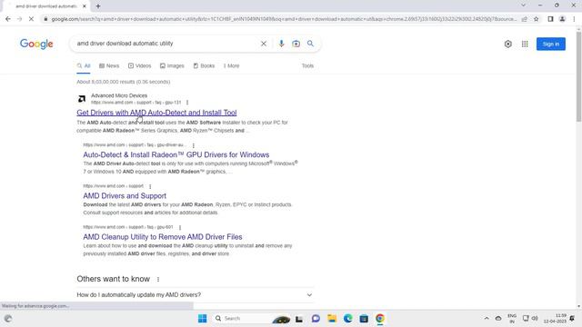Search by image with the camera icon

click(x=296, y=44)
